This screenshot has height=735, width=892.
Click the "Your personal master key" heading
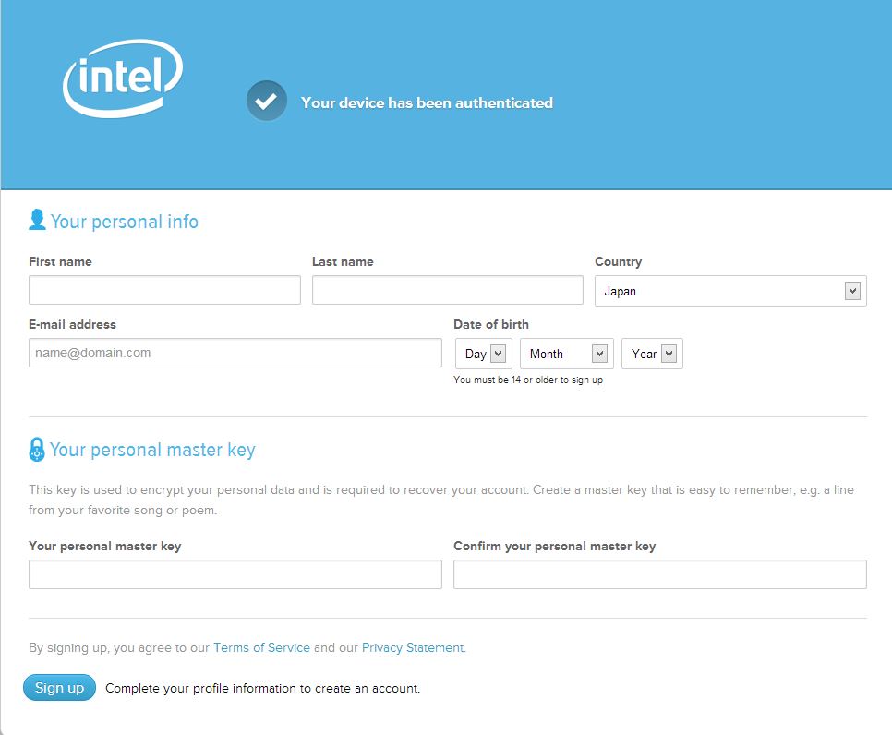pyautogui.click(x=152, y=450)
